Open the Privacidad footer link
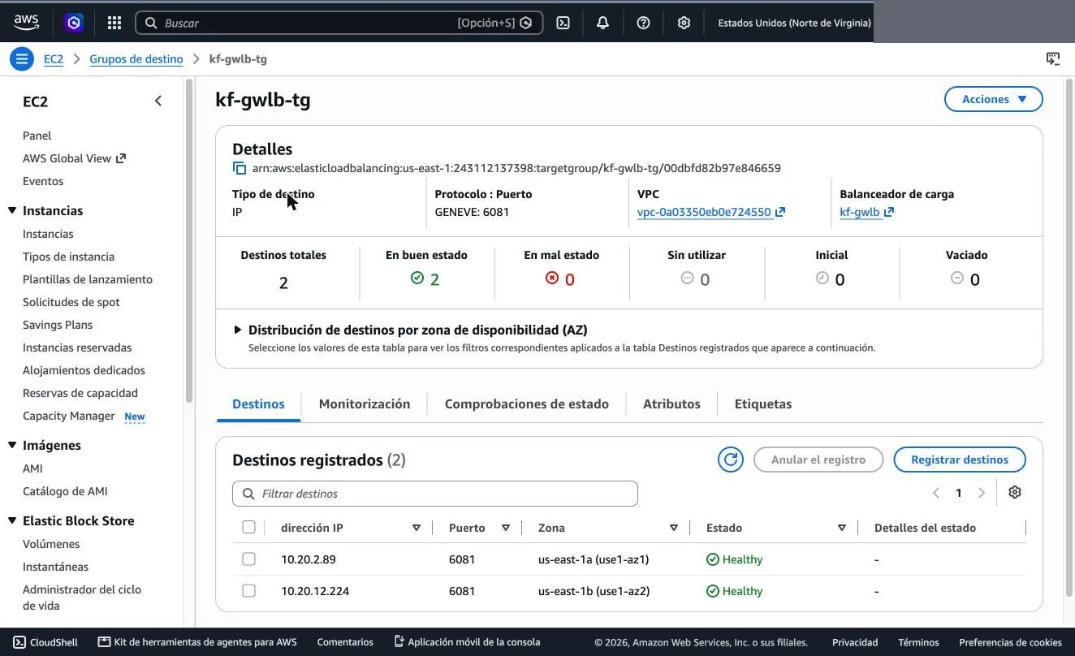The width and height of the screenshot is (1075, 656). [x=855, y=642]
